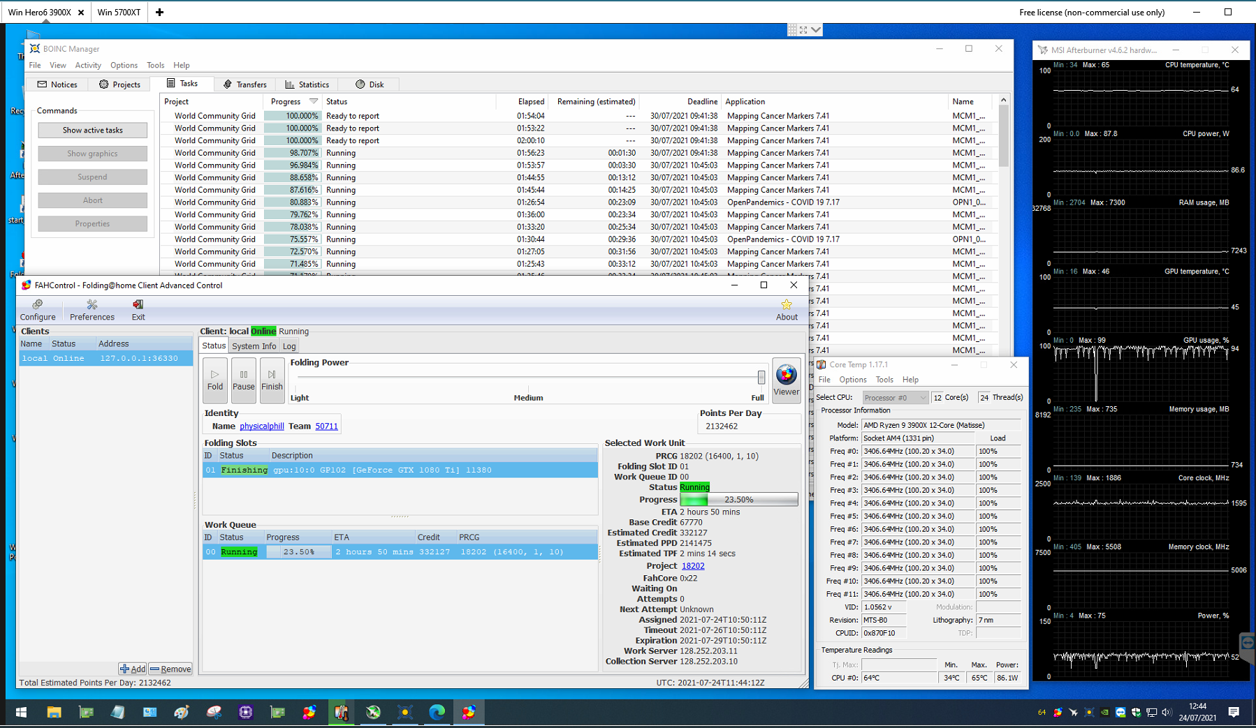Switch to BOINC Disk tab
The height and width of the screenshot is (728, 1256).
[x=370, y=84]
